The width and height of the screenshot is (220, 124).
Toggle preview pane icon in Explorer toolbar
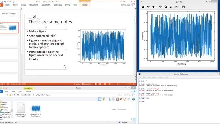click(x=99, y=99)
